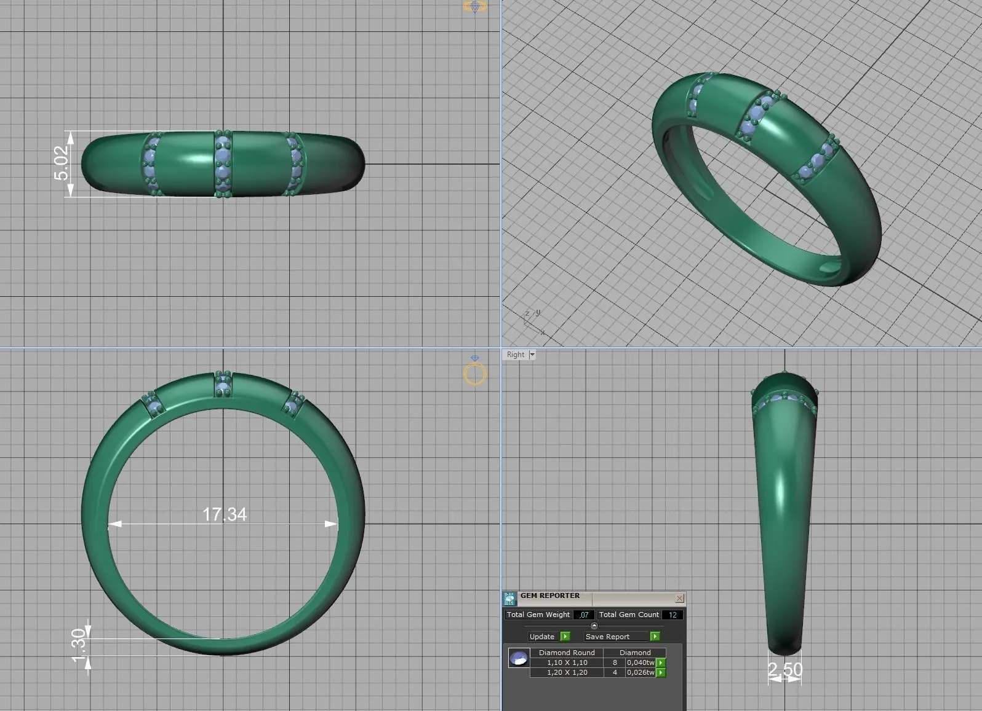Click green arrow on the 0,026tw row
Viewport: 982px width, 711px height.
tap(661, 673)
